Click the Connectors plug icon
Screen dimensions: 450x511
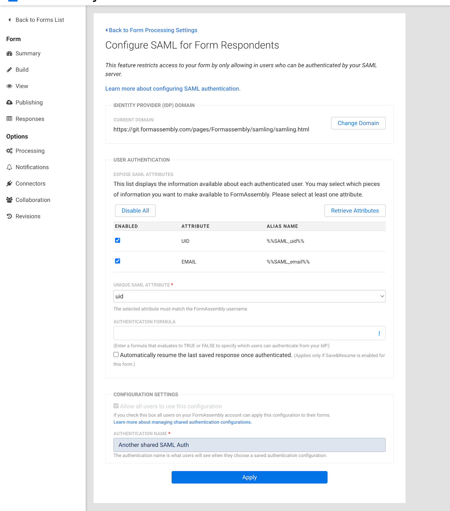[x=9, y=184]
